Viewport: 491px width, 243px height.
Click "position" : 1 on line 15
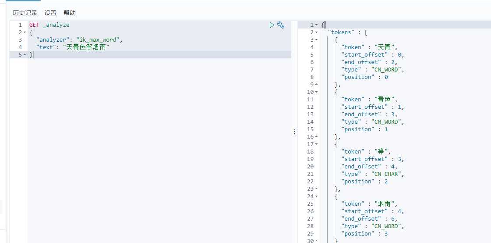click(x=364, y=129)
